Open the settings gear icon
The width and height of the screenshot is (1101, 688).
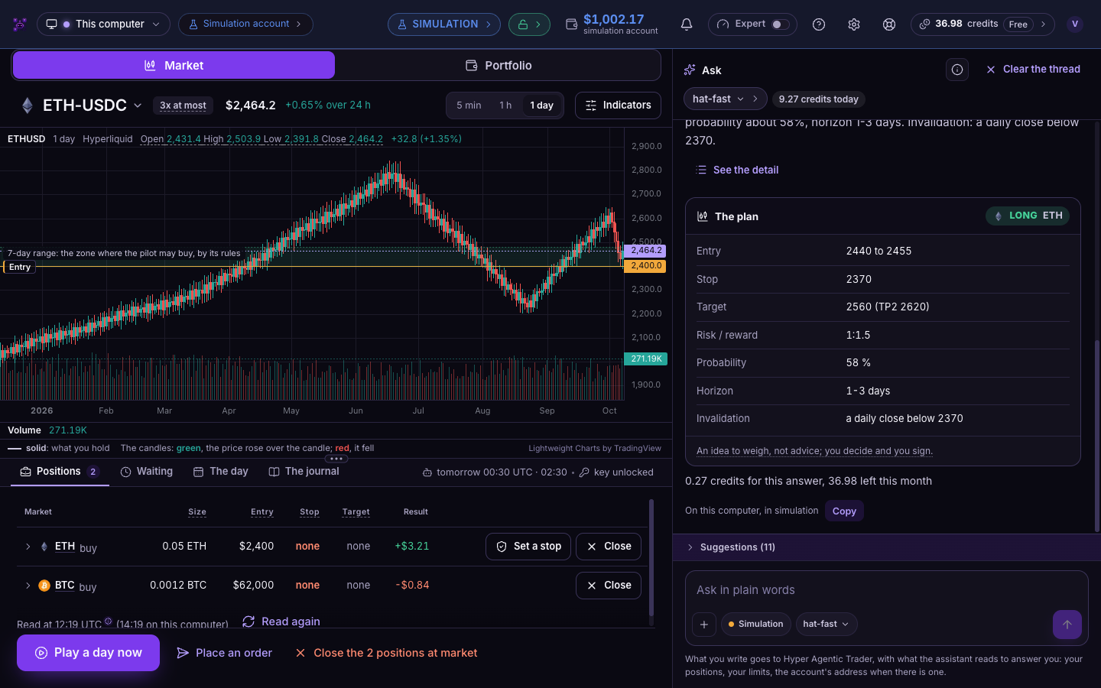tap(854, 24)
